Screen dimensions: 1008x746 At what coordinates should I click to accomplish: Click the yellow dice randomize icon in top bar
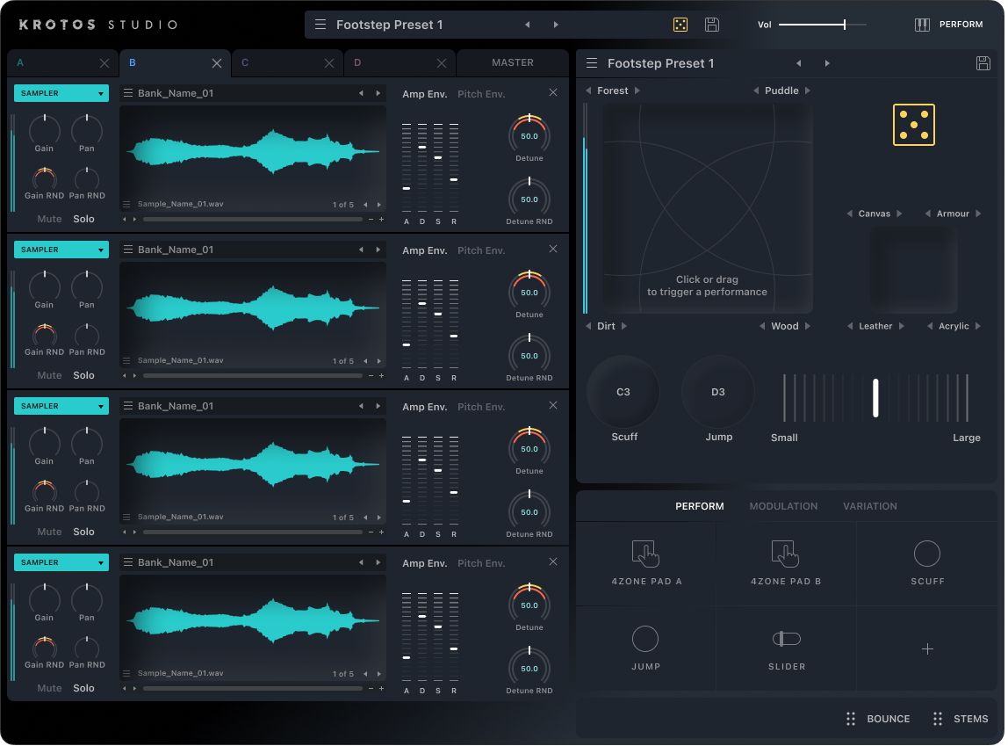pyautogui.click(x=680, y=25)
